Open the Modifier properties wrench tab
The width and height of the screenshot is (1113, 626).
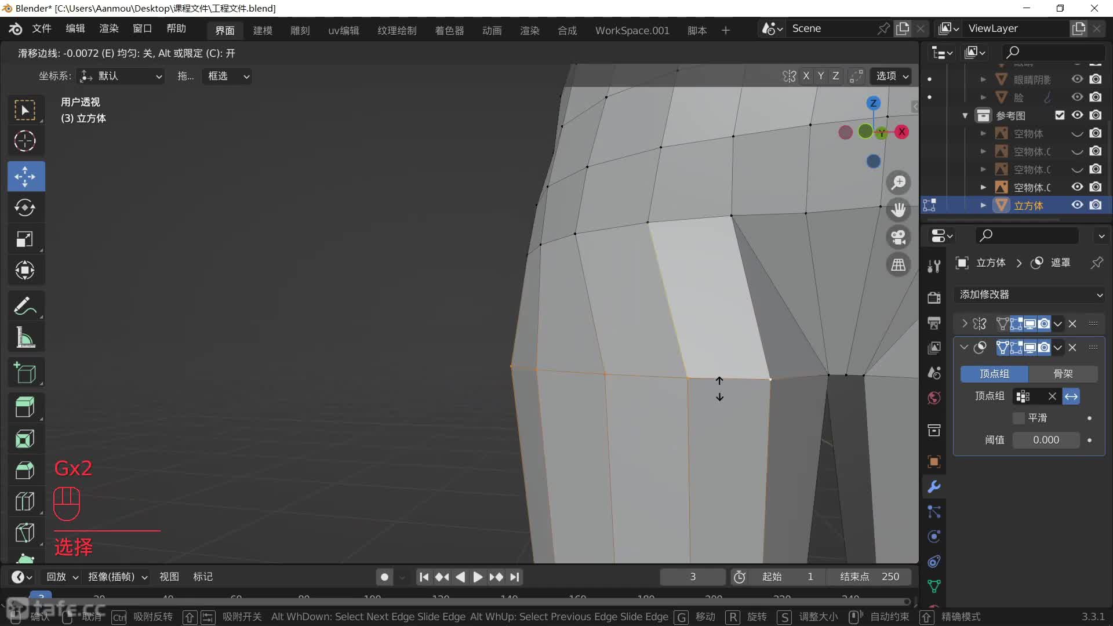(x=934, y=486)
